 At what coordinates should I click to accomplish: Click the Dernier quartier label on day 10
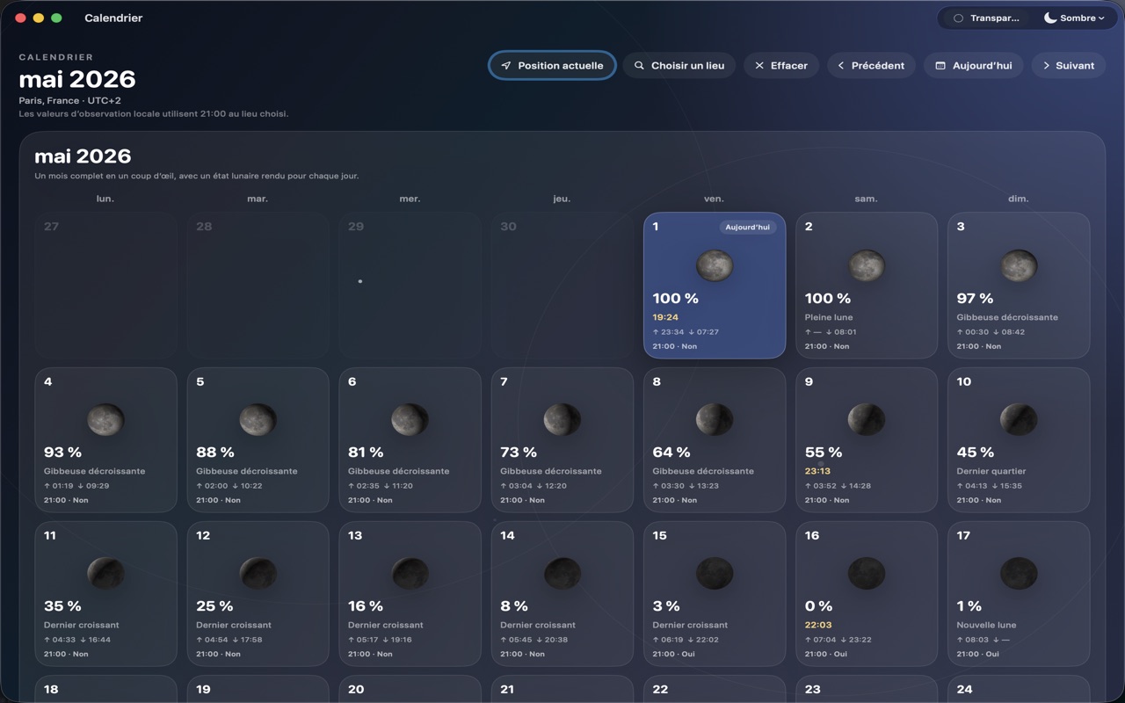point(991,471)
